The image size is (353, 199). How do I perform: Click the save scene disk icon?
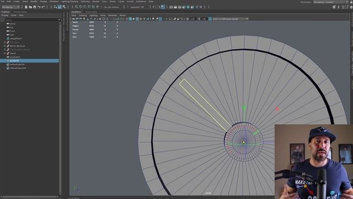coord(35,7)
